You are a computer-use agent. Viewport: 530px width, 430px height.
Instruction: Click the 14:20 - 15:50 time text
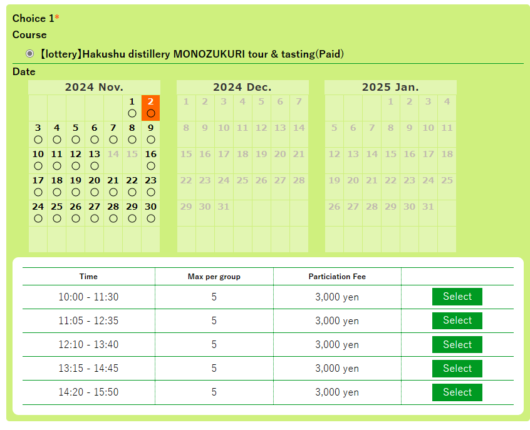(88, 392)
